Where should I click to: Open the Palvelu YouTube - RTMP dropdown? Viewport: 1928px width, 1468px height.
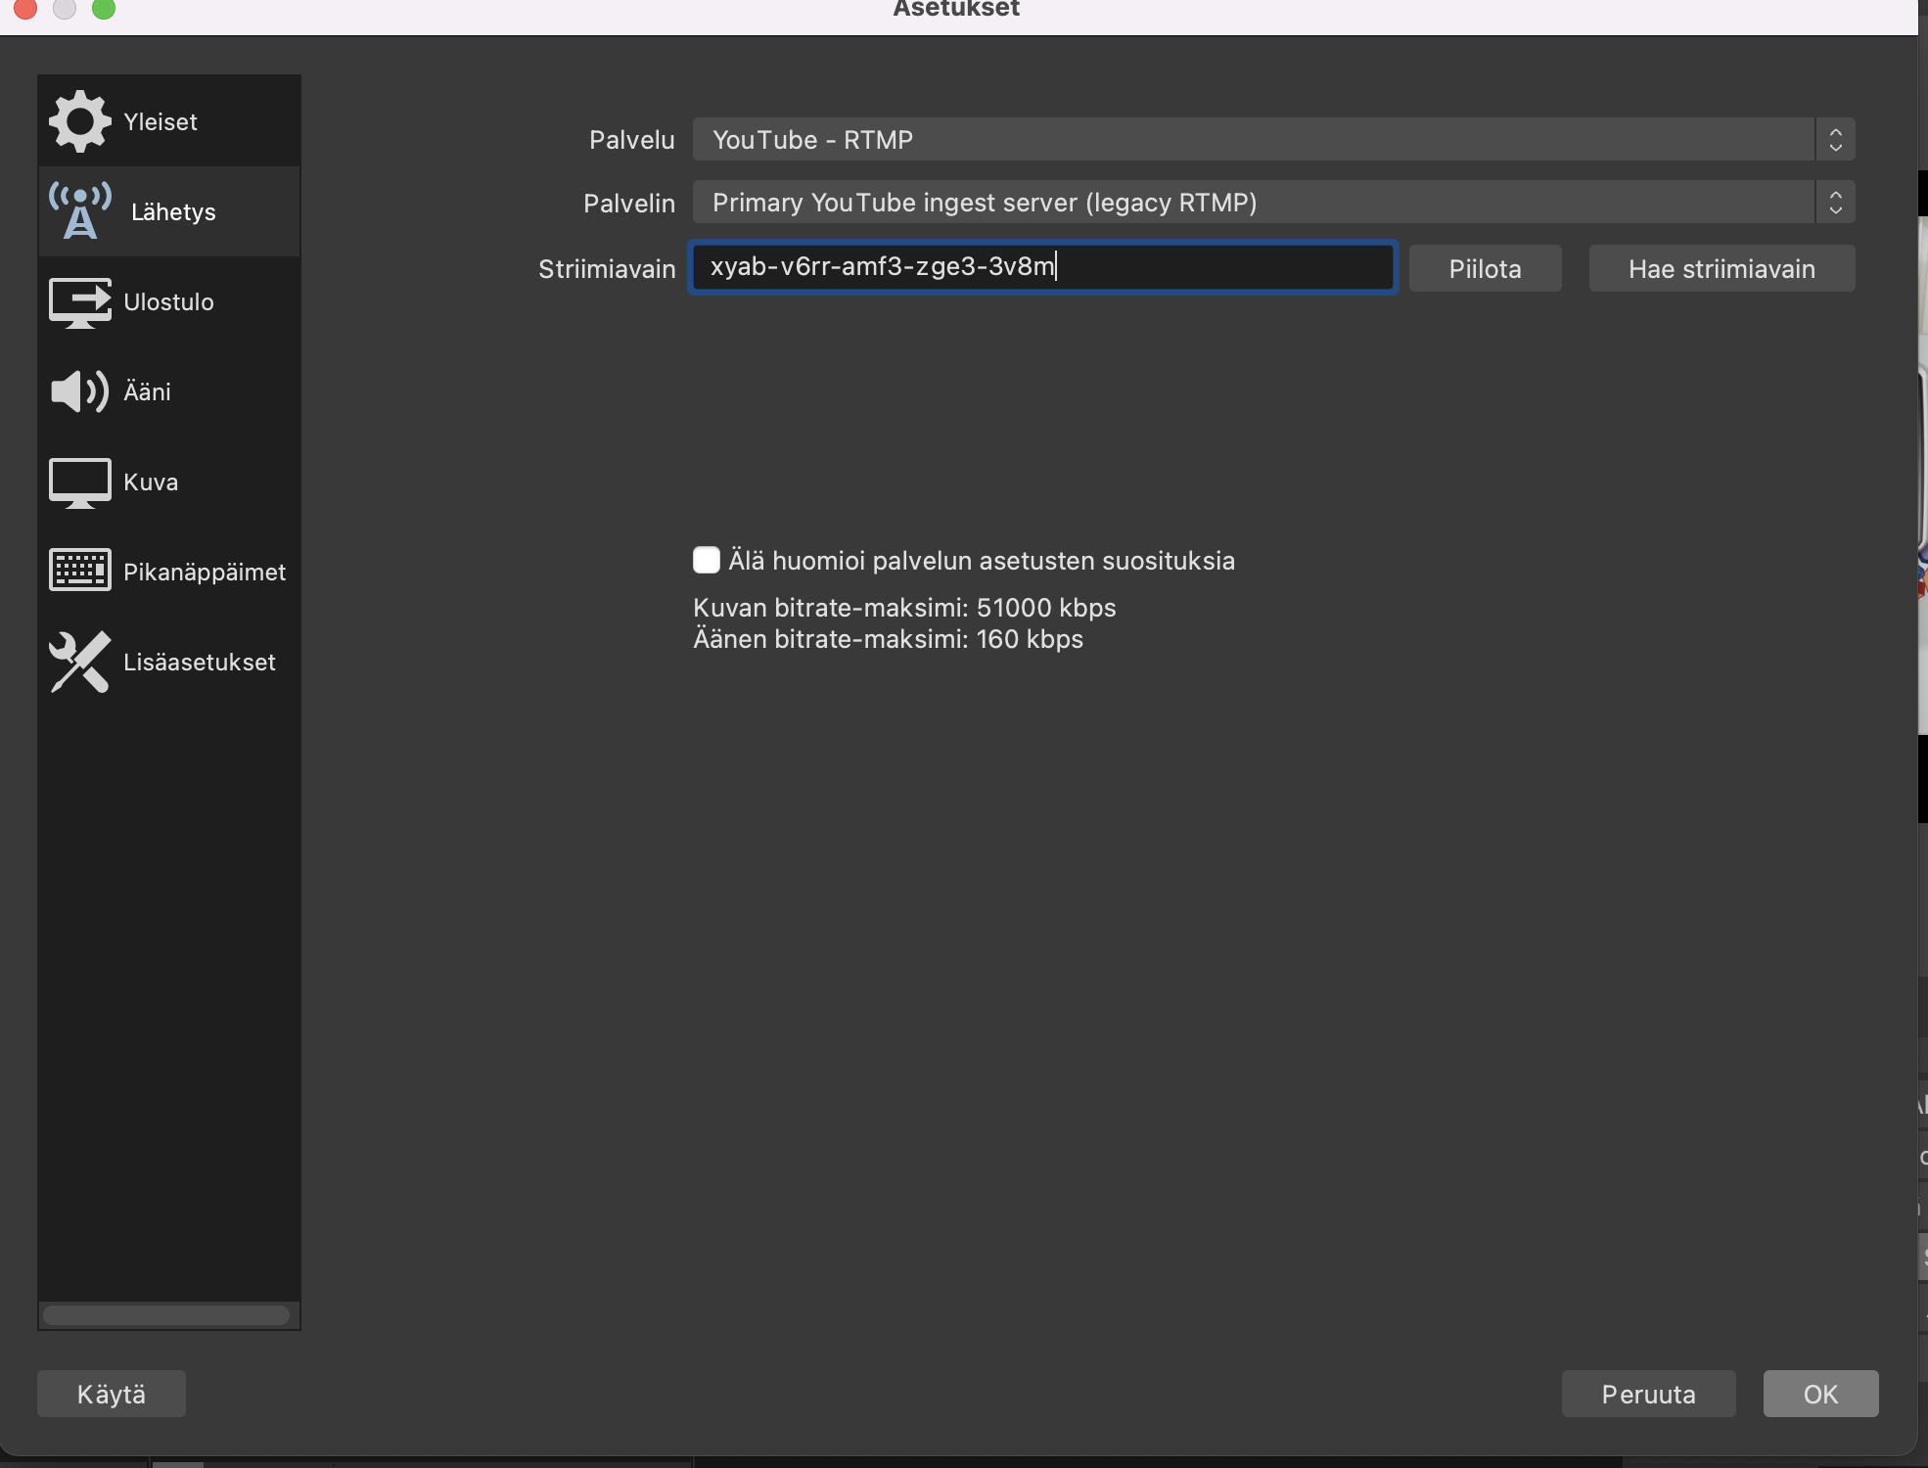(1253, 140)
